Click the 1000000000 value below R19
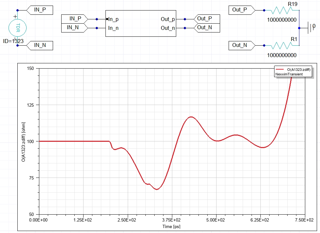Image resolution: width=320 pixels, height=233 pixels. point(282,20)
